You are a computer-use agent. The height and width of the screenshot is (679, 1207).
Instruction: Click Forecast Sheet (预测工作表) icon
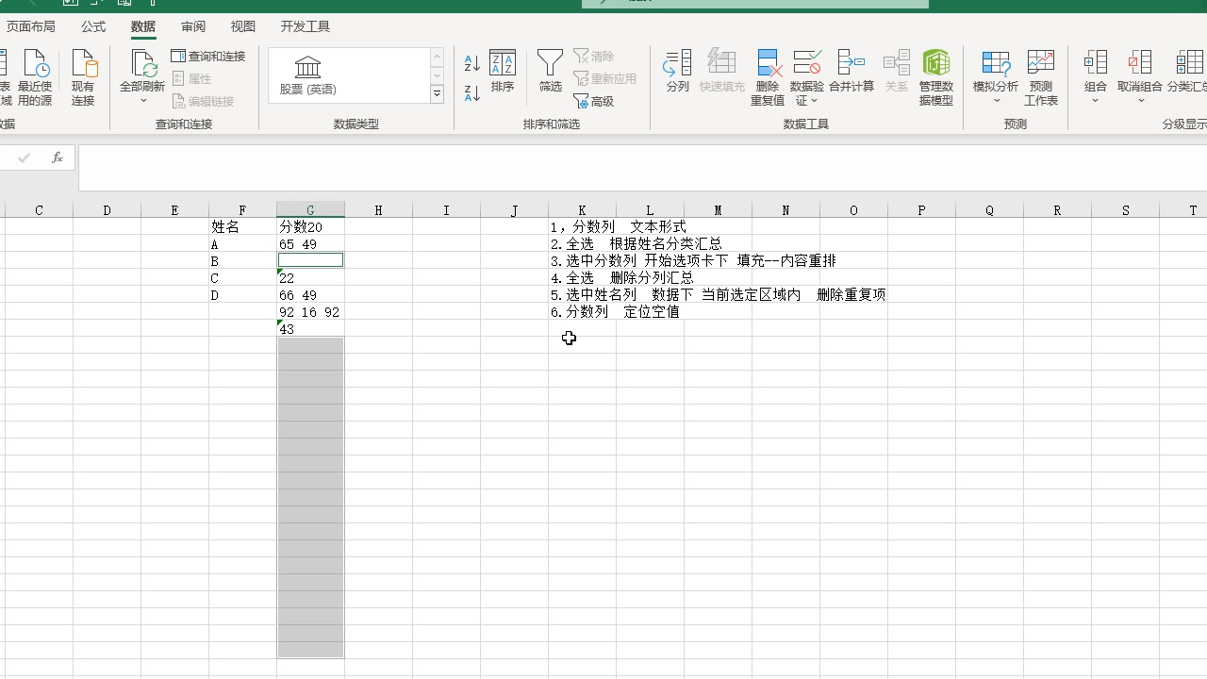click(1041, 77)
